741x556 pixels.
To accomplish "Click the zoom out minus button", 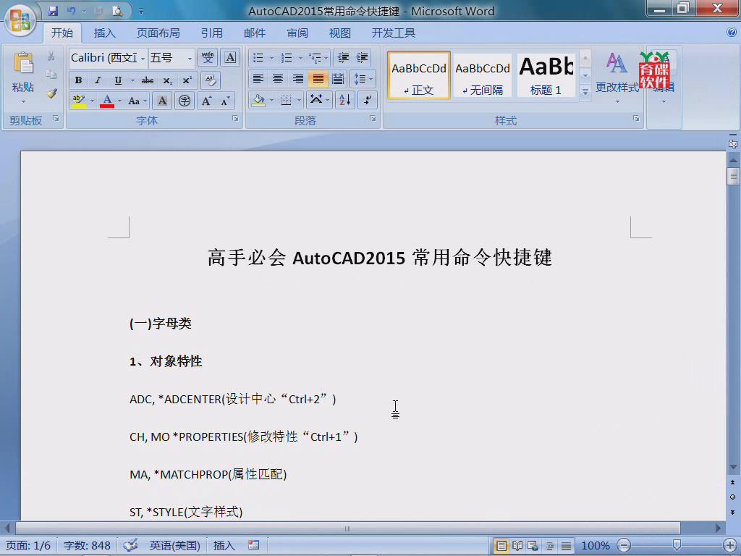I will (624, 546).
